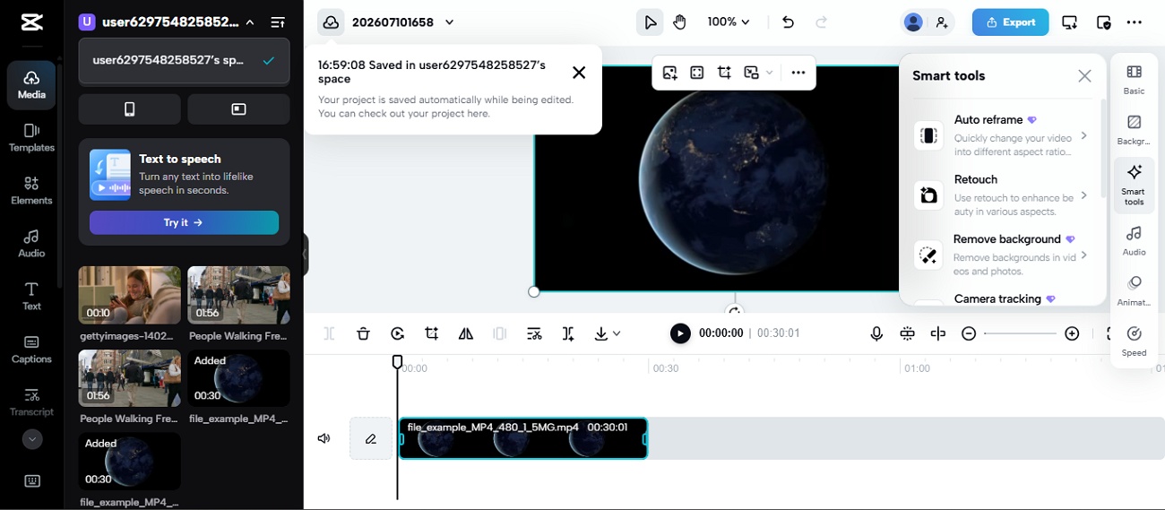Click the crop icon on canvas toolbar
The image size is (1165, 510).
(724, 73)
